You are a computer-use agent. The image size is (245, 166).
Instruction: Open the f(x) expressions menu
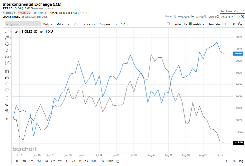(x=116, y=24)
